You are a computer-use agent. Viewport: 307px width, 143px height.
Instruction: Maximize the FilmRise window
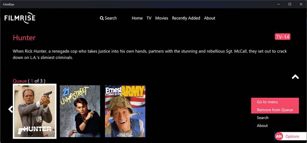point(290,4)
